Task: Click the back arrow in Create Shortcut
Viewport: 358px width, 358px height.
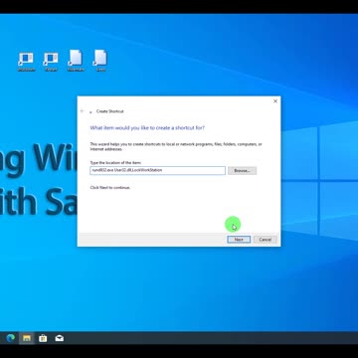Action: (x=83, y=111)
